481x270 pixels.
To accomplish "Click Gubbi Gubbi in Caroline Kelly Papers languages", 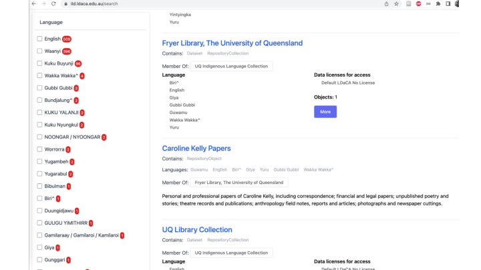I will [286, 169].
